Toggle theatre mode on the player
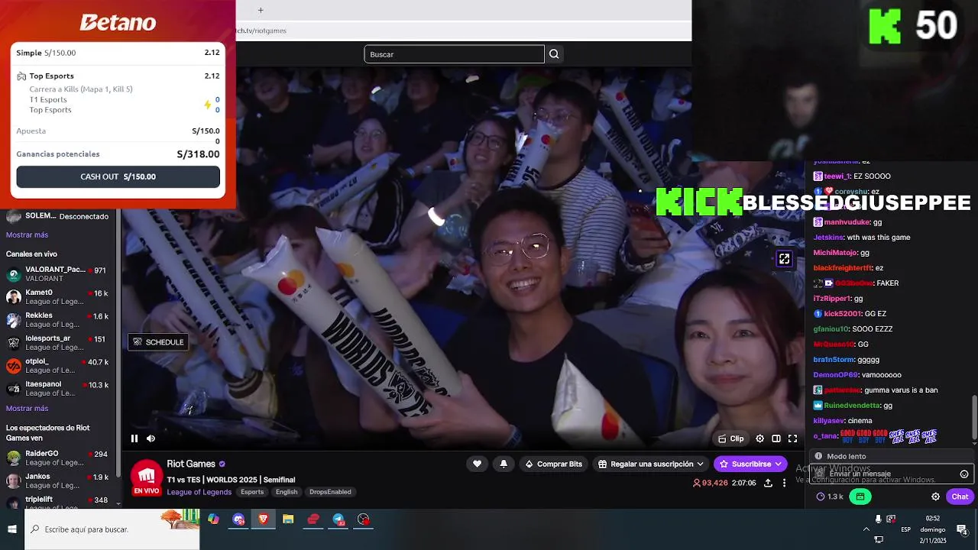Screen dimensions: 978x550 coord(776,438)
